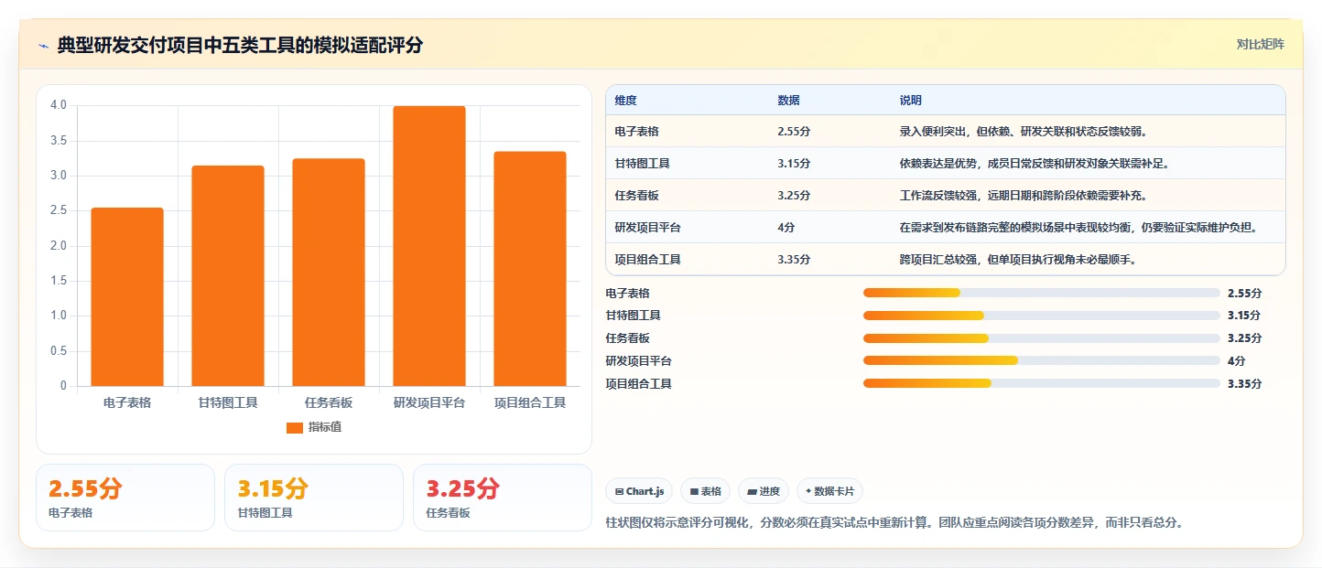Click the 电子表格 x-axis label
Screen dimensions: 1322x568
tap(127, 402)
